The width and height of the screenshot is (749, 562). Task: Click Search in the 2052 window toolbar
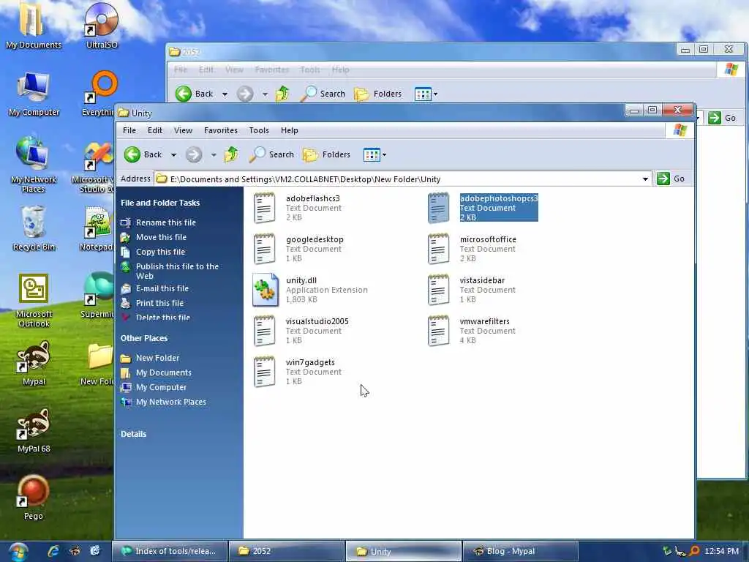[323, 94]
